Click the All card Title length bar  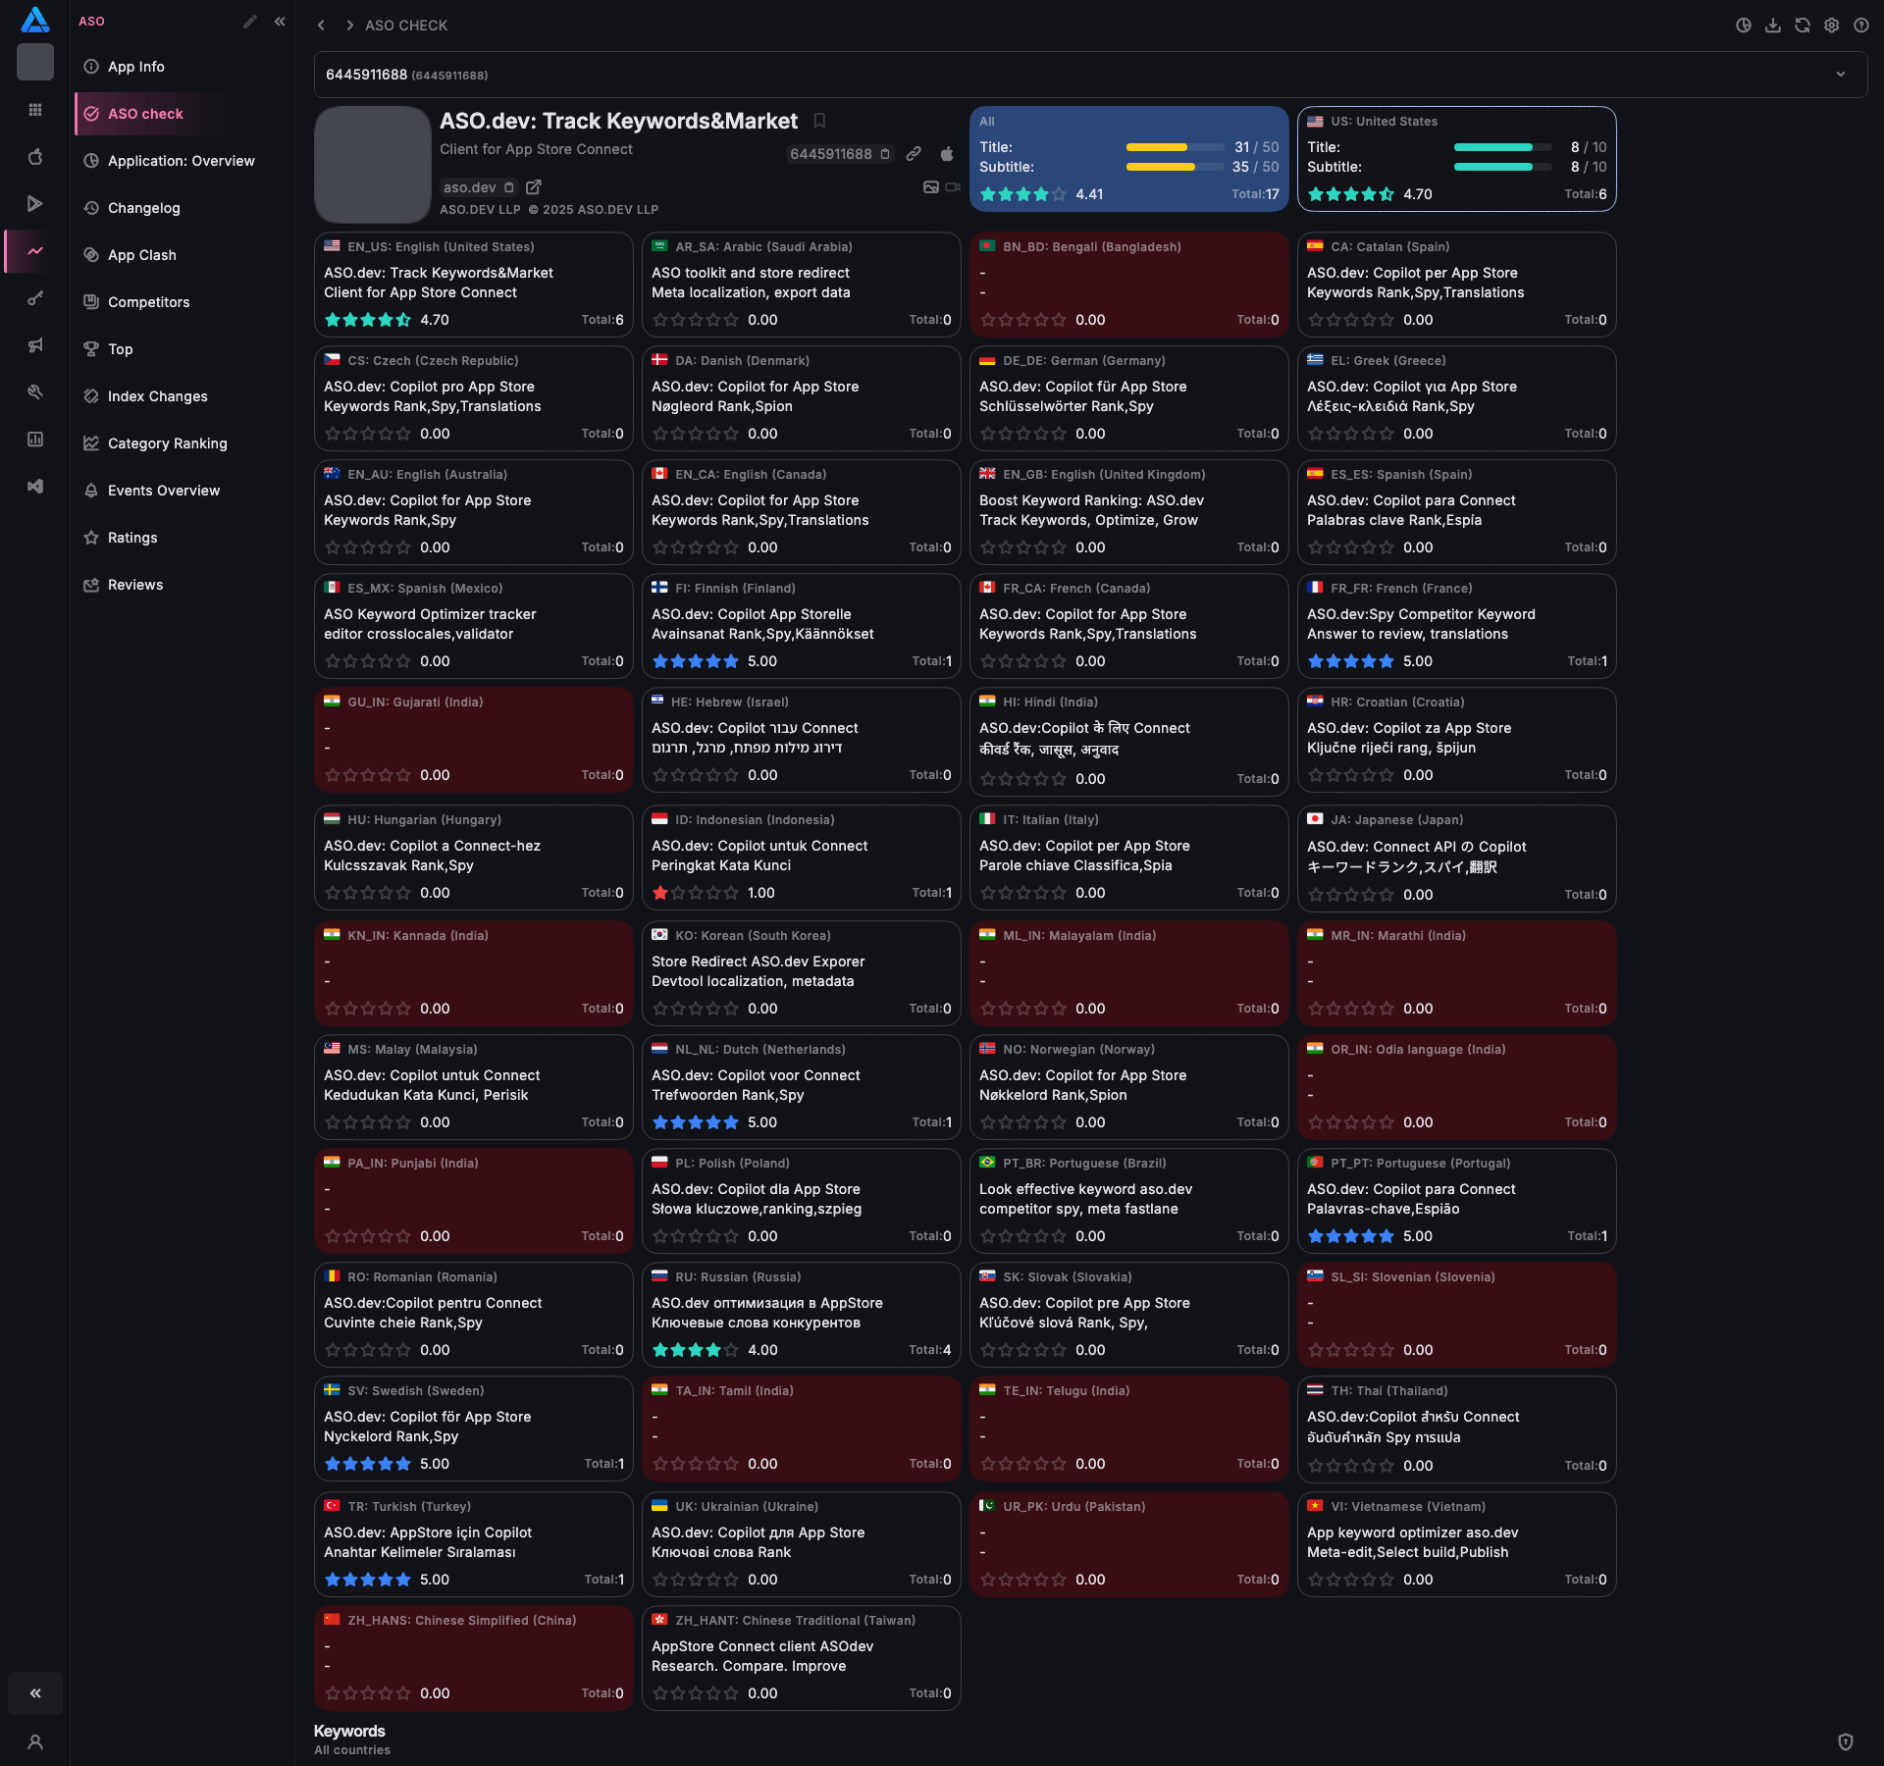click(x=1176, y=147)
